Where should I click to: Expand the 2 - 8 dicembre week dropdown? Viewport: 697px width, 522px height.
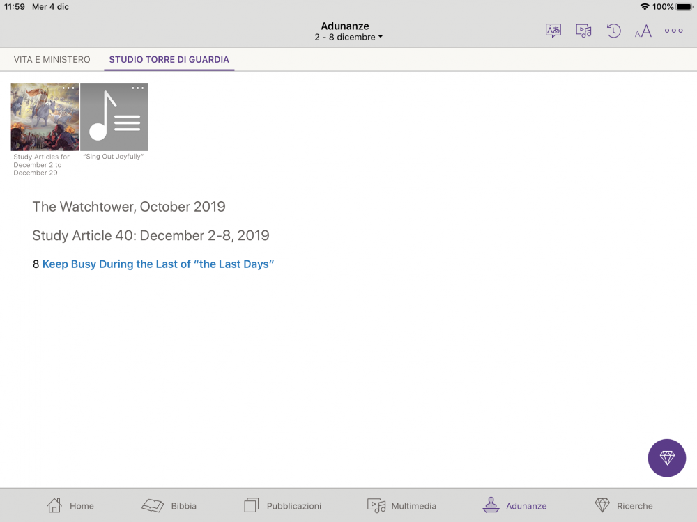348,37
